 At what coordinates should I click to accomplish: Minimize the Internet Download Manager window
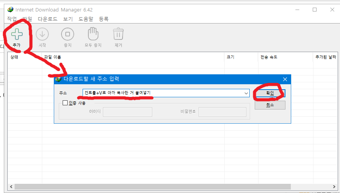[297, 10]
